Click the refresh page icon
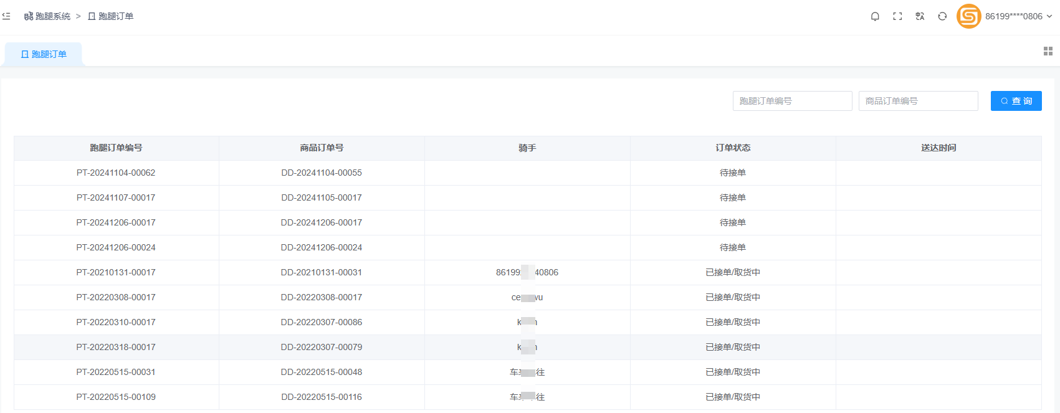 coord(942,16)
